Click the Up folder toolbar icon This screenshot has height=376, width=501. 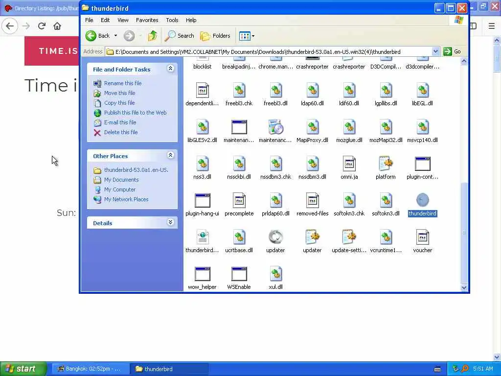153,36
